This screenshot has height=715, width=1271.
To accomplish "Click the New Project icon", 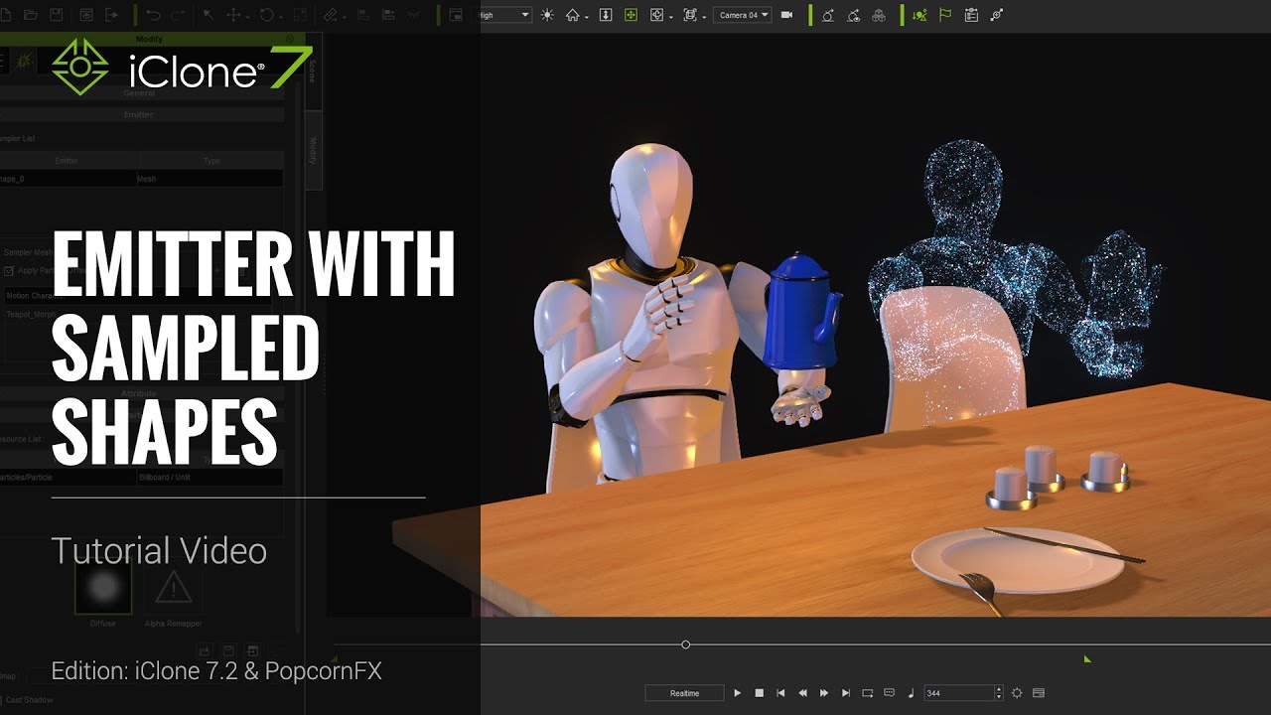I will 7,15.
